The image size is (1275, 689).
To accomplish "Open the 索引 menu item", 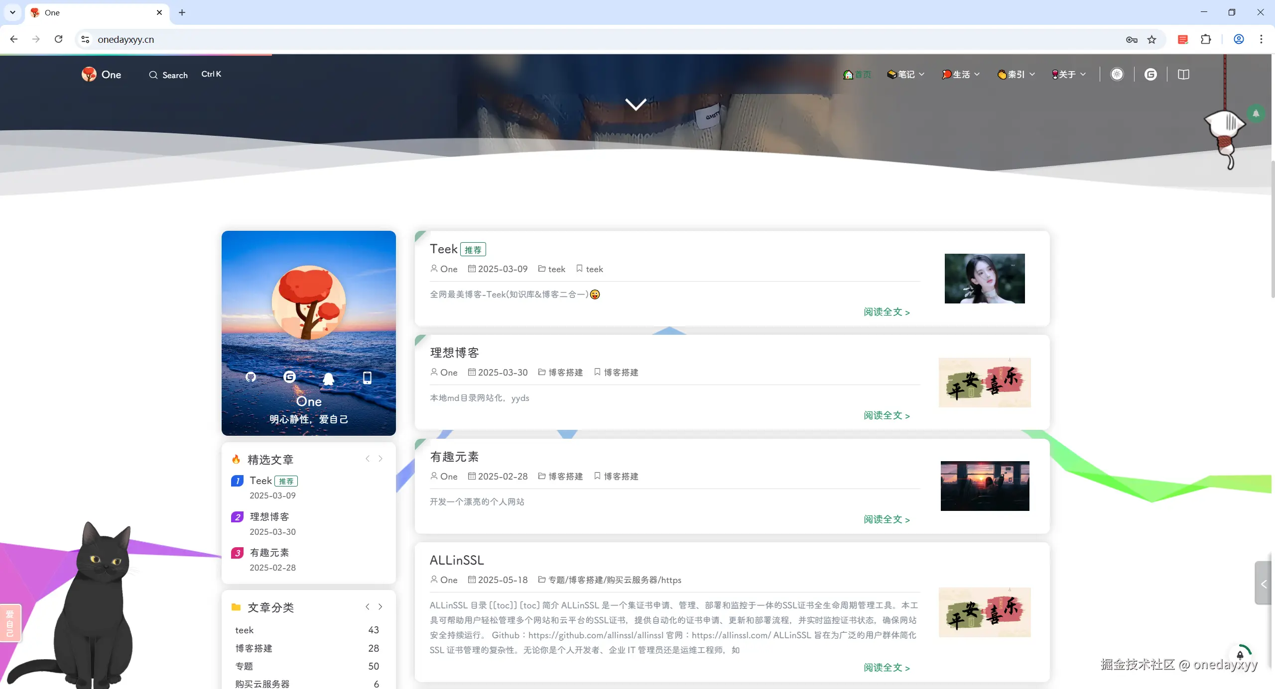I will click(x=1016, y=75).
